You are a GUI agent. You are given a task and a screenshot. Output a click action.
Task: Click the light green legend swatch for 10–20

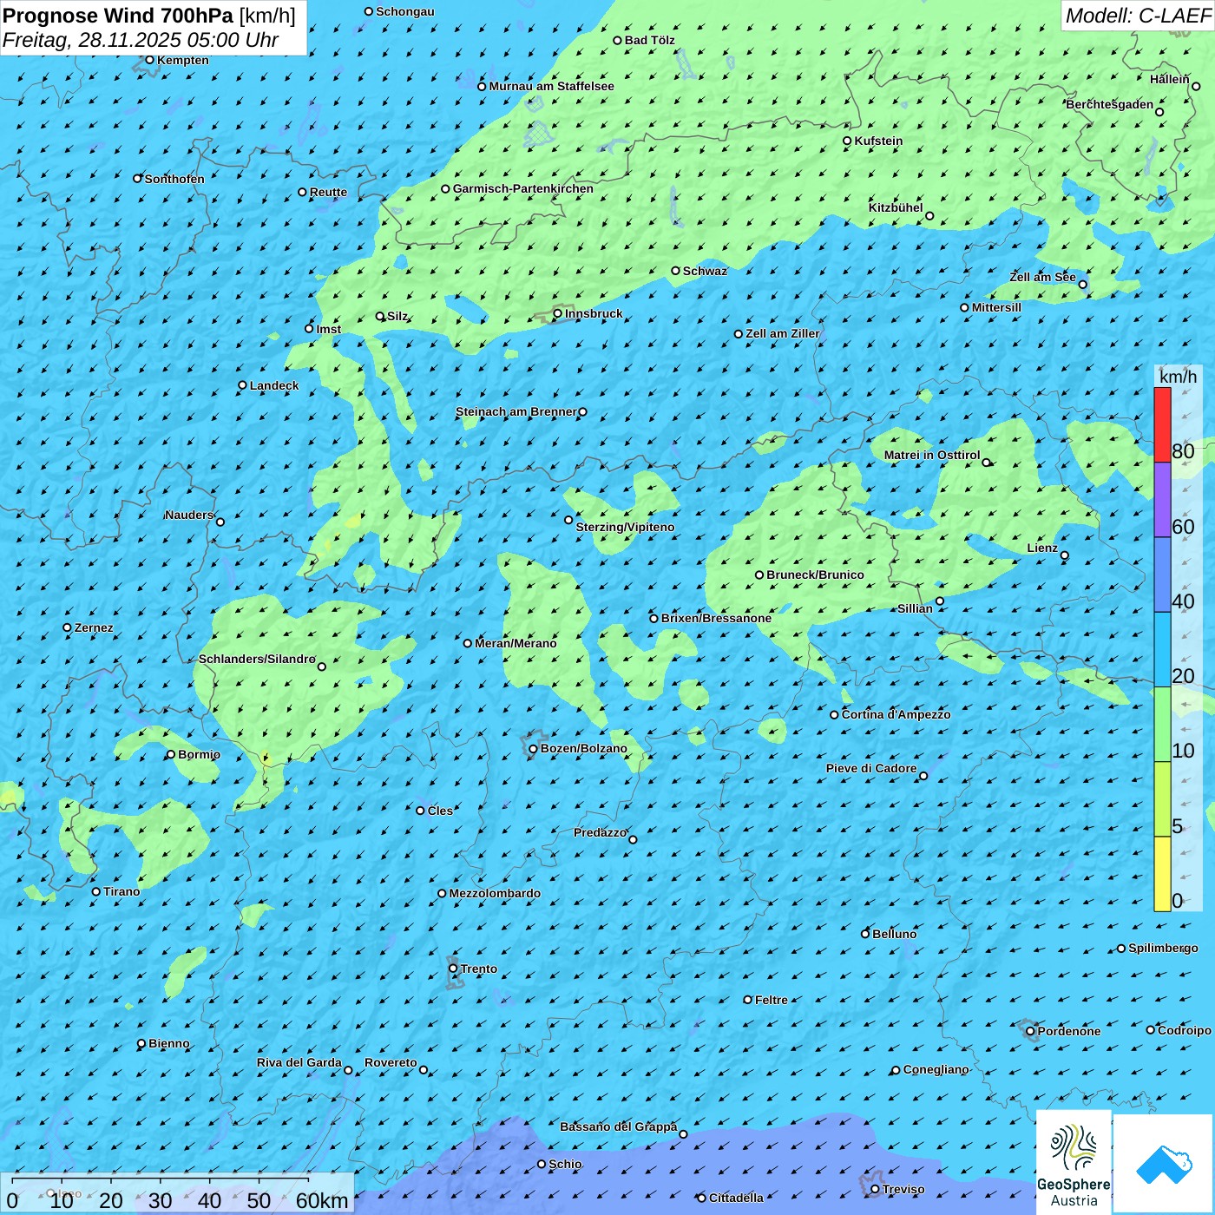1162,725
